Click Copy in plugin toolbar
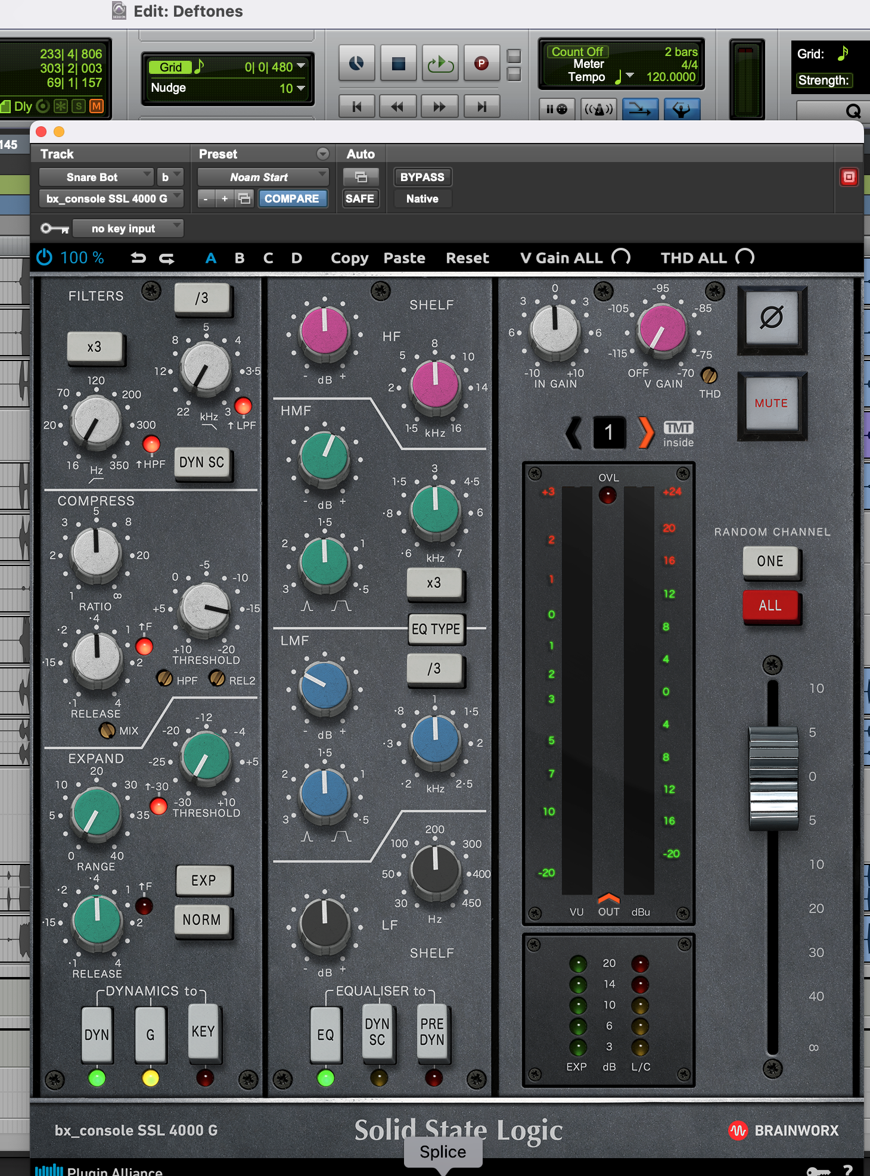 click(349, 258)
